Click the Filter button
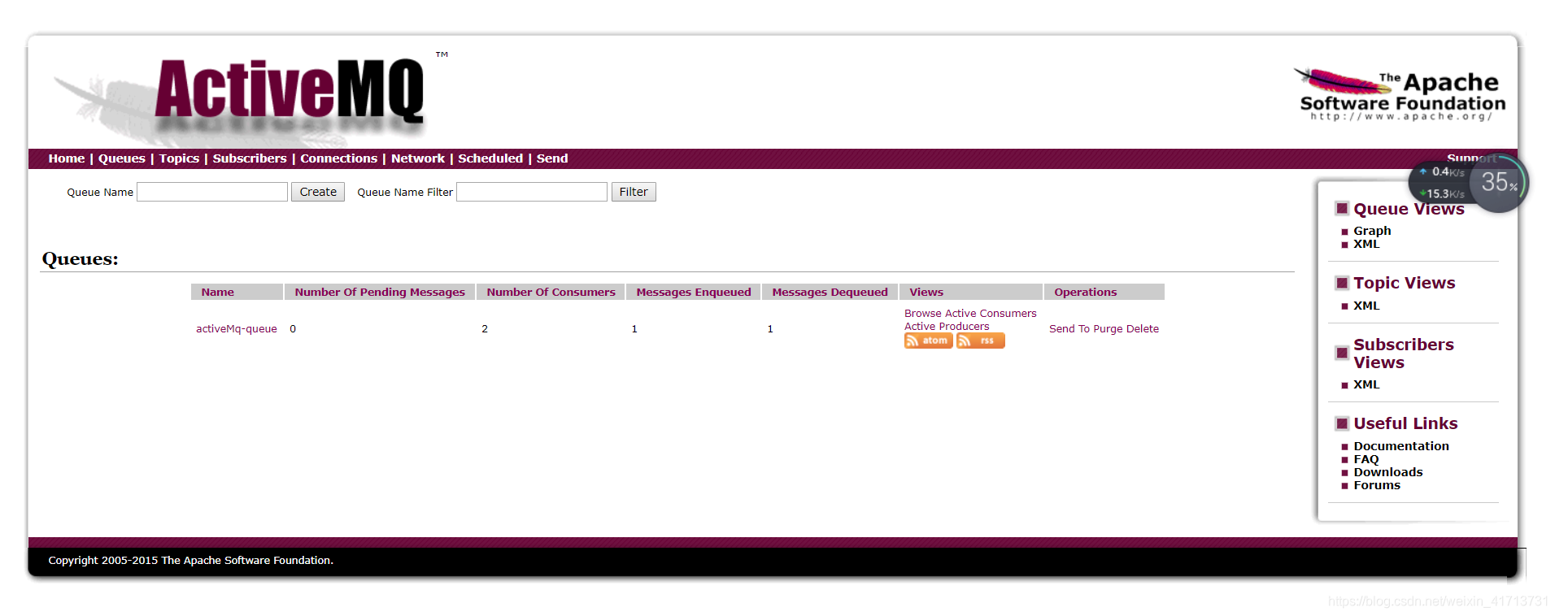The height and width of the screenshot is (616, 1555). click(634, 192)
